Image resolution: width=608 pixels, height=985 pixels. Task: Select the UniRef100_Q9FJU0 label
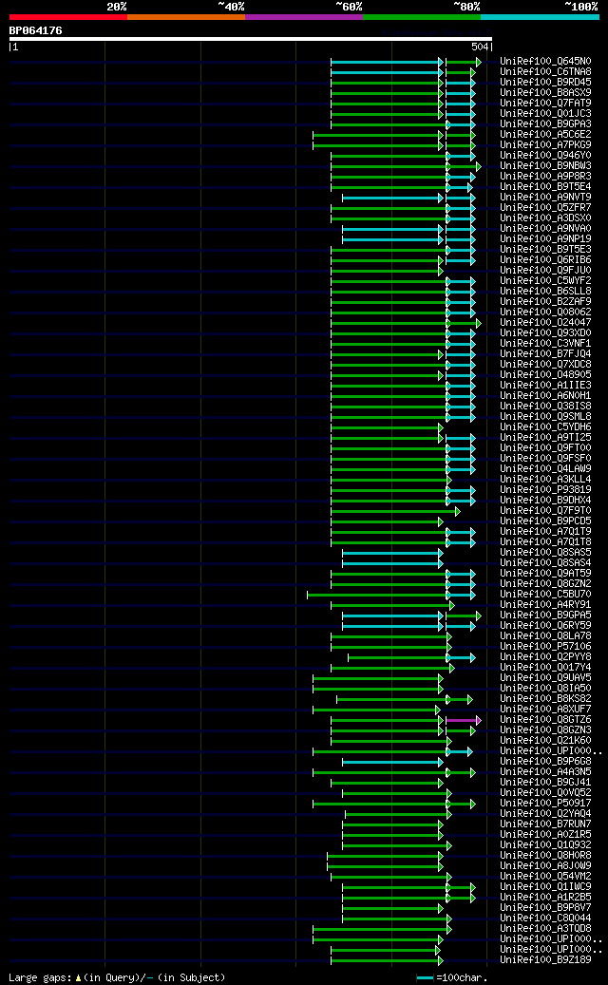point(545,270)
